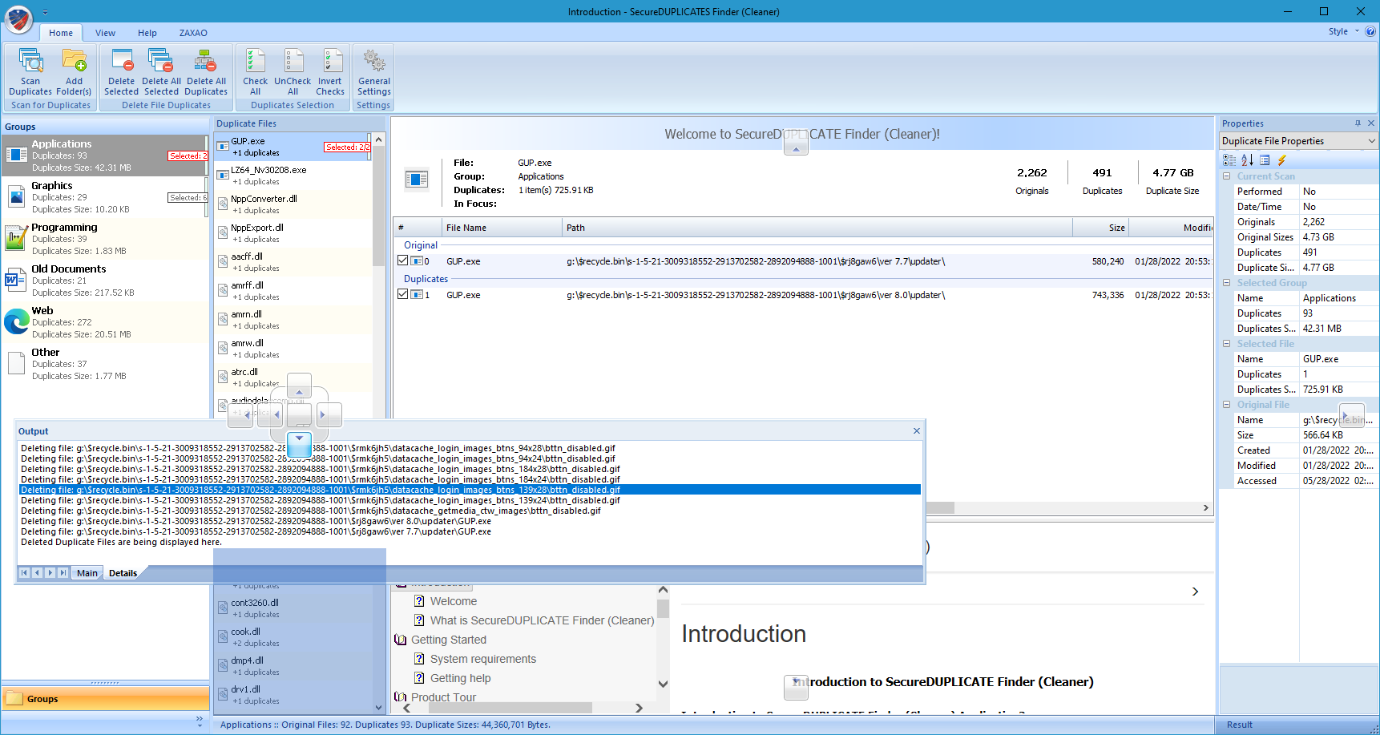Select cont3260.dll in Duplicate Files
Image resolution: width=1380 pixels, height=735 pixels.
(x=293, y=608)
